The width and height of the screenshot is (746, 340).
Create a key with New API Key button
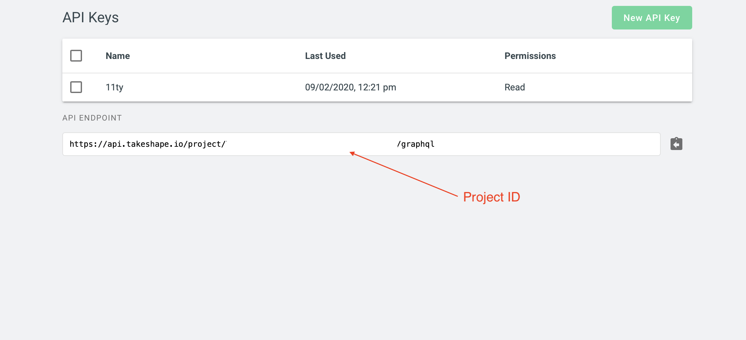652,18
